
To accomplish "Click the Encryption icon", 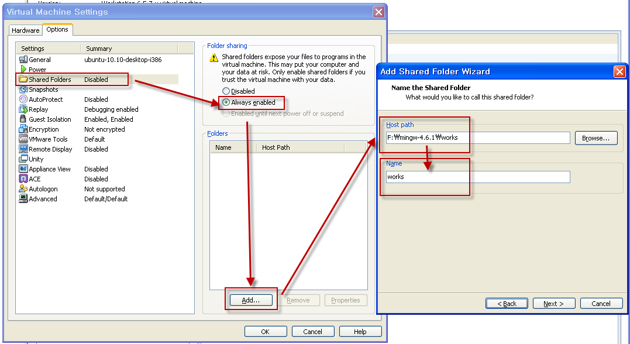I will [23, 129].
